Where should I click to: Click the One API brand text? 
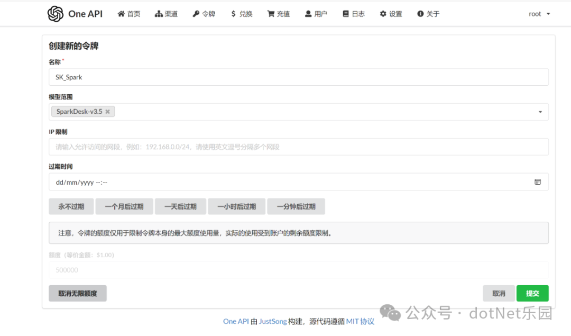(x=85, y=14)
